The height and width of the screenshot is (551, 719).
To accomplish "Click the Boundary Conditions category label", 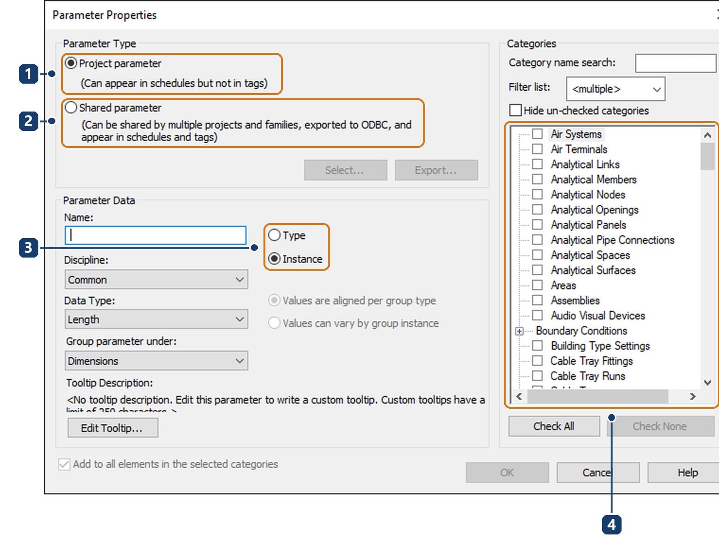I will tap(581, 330).
